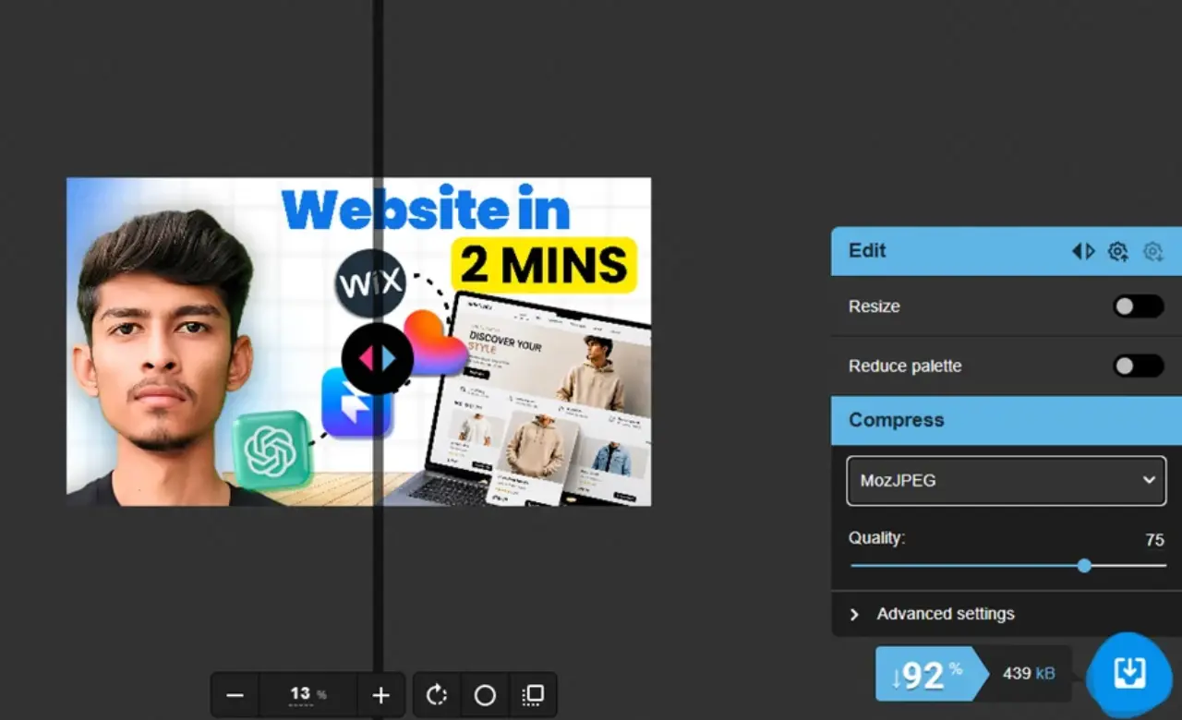Open the MozJPEG codec dropdown

click(1007, 480)
